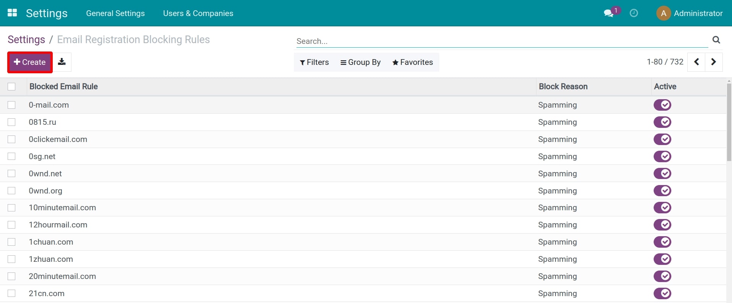Screen dimensions: 732x303
Task: Open the conversations chat icon
Action: click(x=609, y=13)
